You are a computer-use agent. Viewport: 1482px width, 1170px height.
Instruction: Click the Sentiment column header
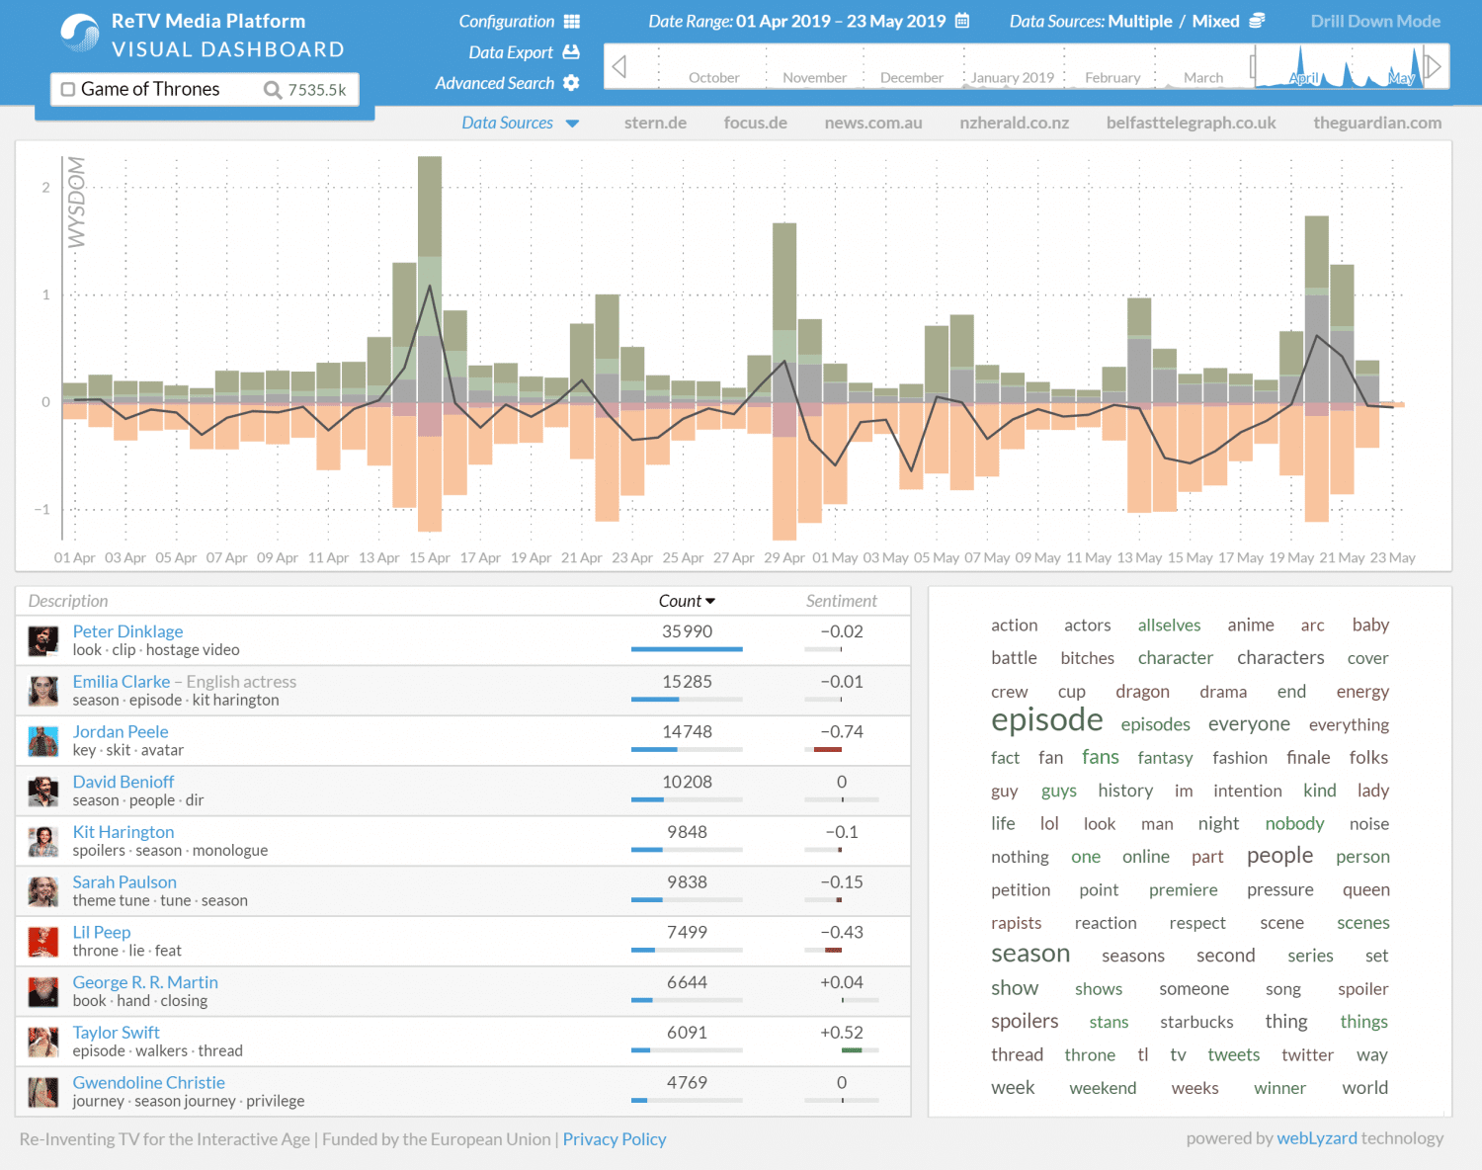[x=841, y=601]
